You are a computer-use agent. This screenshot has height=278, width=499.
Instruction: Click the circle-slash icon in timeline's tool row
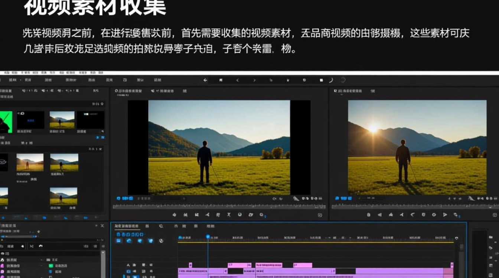tap(161, 241)
